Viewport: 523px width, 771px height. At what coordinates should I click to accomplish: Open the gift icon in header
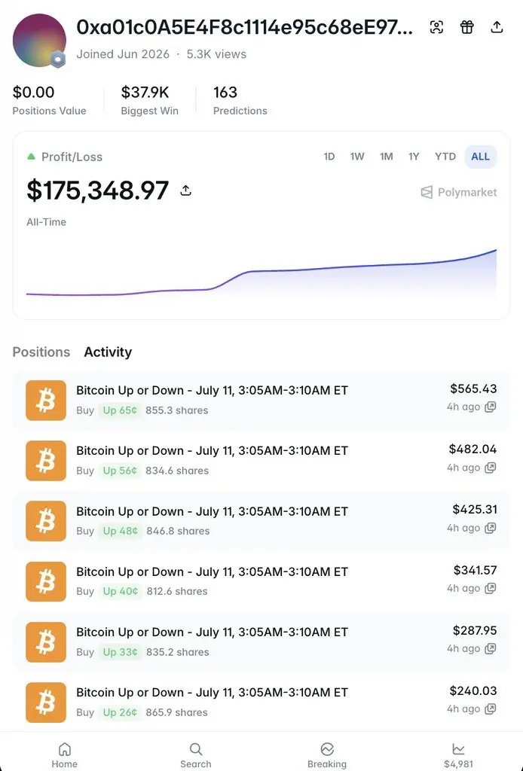coord(467,27)
